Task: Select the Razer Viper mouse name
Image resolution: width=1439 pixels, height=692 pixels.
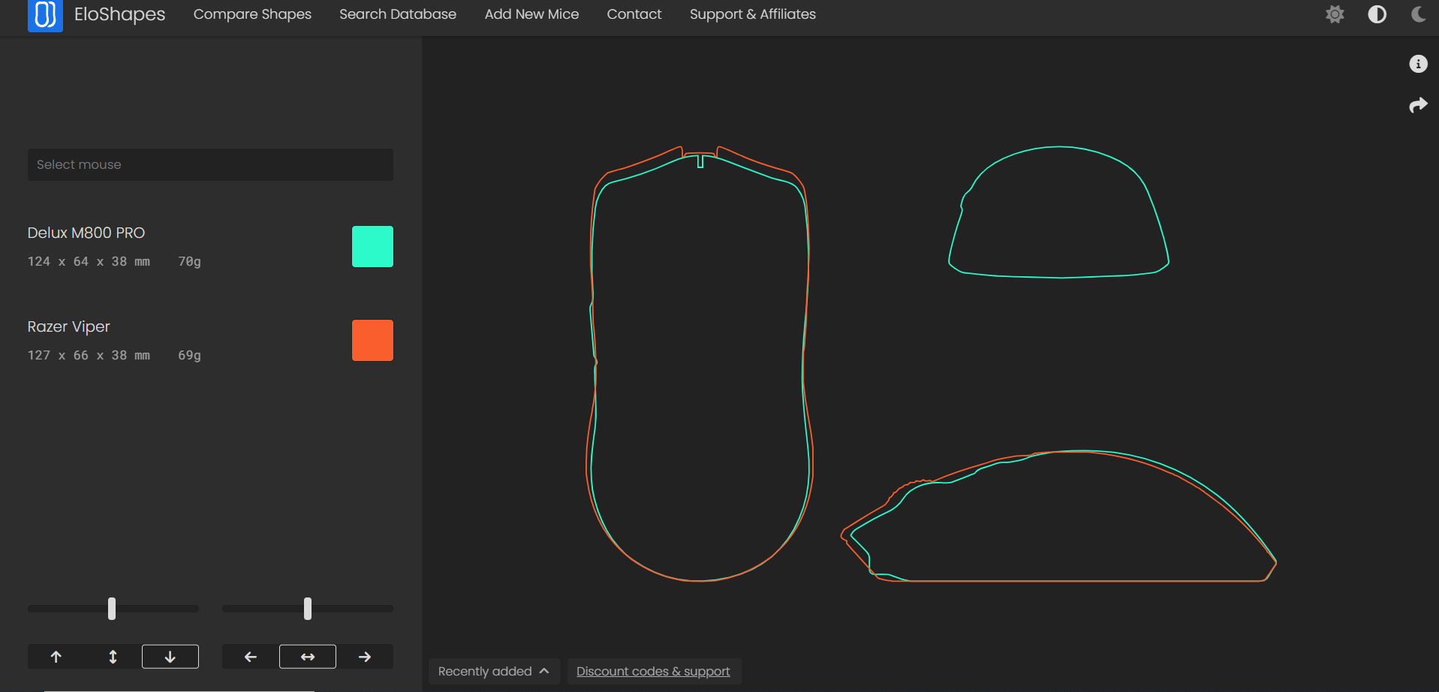Action: (x=69, y=326)
